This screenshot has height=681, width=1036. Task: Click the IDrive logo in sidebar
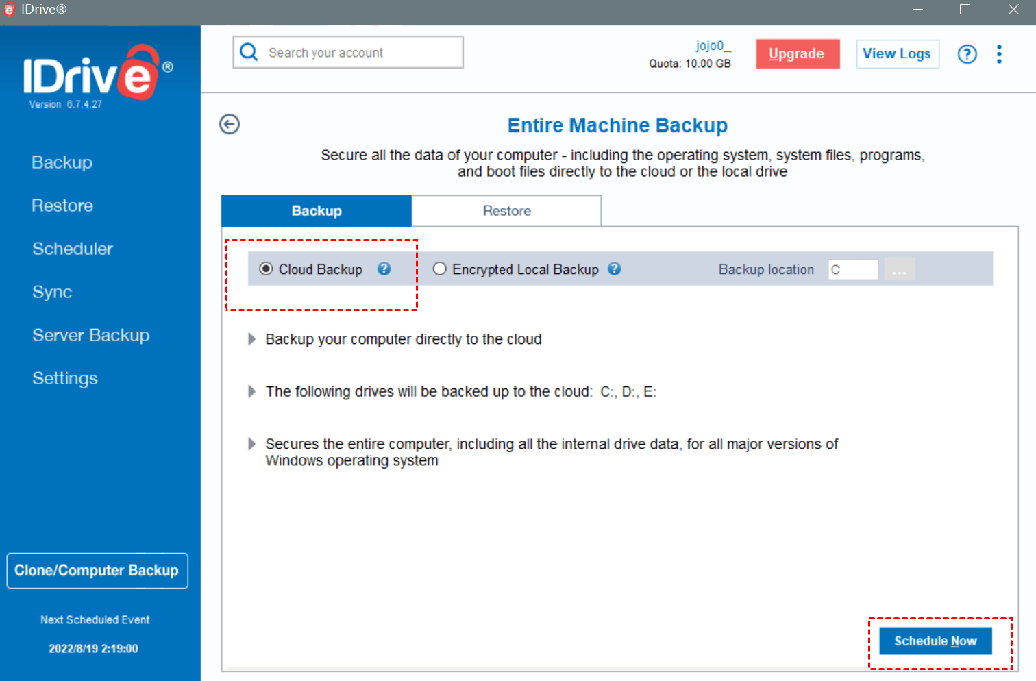pyautogui.click(x=97, y=74)
